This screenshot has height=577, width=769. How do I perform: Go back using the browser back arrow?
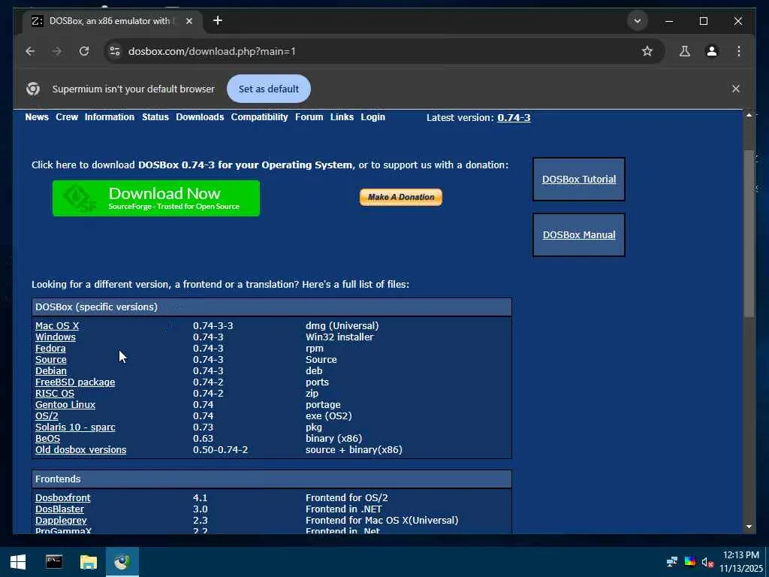[30, 51]
